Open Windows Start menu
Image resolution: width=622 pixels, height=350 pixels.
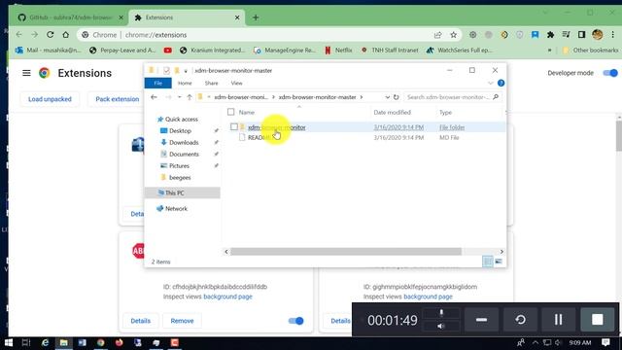click(9, 342)
